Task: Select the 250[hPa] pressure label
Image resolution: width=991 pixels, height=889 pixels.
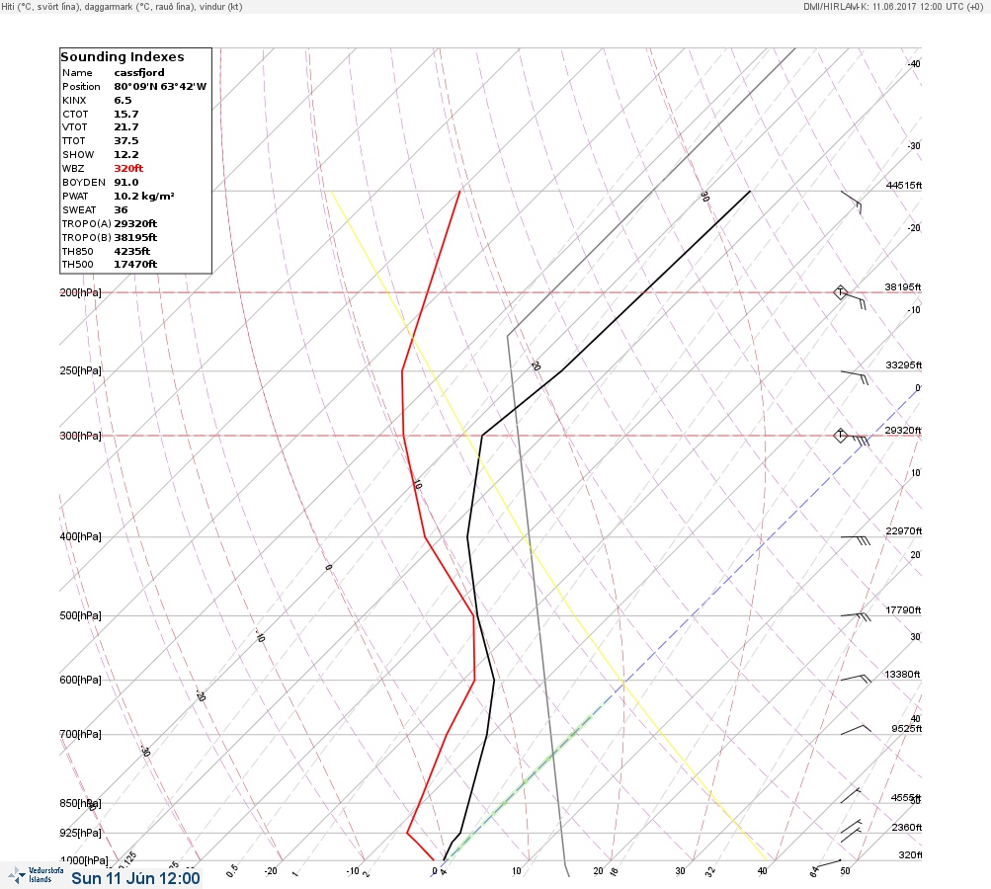Action: pyautogui.click(x=80, y=370)
